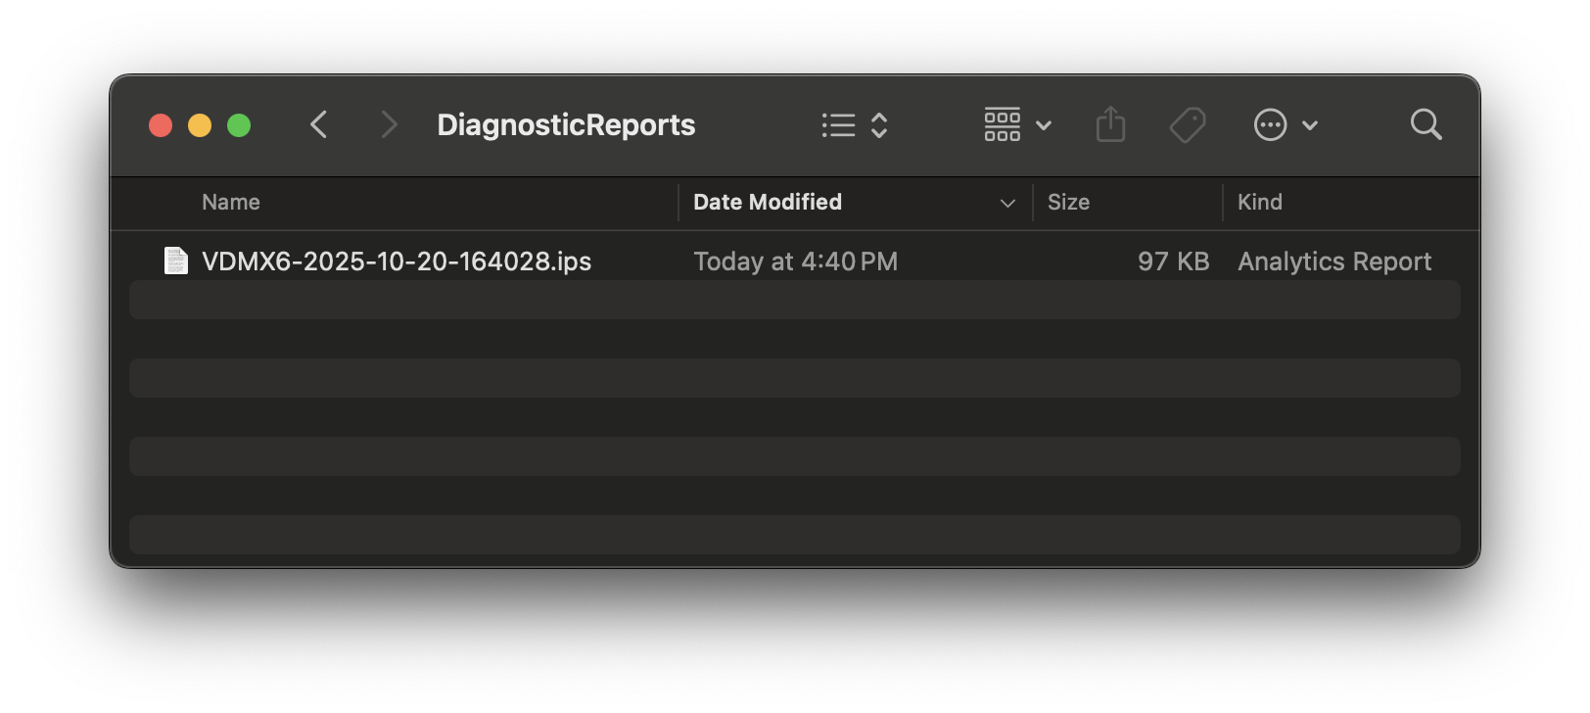Sort files by the Kind column header
The width and height of the screenshot is (1590, 713).
1260,202
